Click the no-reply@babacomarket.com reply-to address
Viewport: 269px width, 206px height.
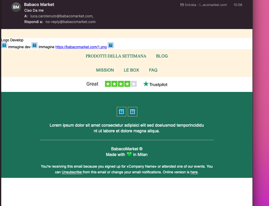[x=70, y=22]
